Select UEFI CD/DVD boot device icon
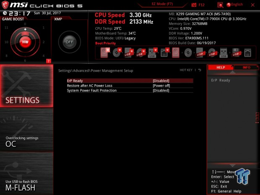The image size is (260, 195). click(x=117, y=52)
